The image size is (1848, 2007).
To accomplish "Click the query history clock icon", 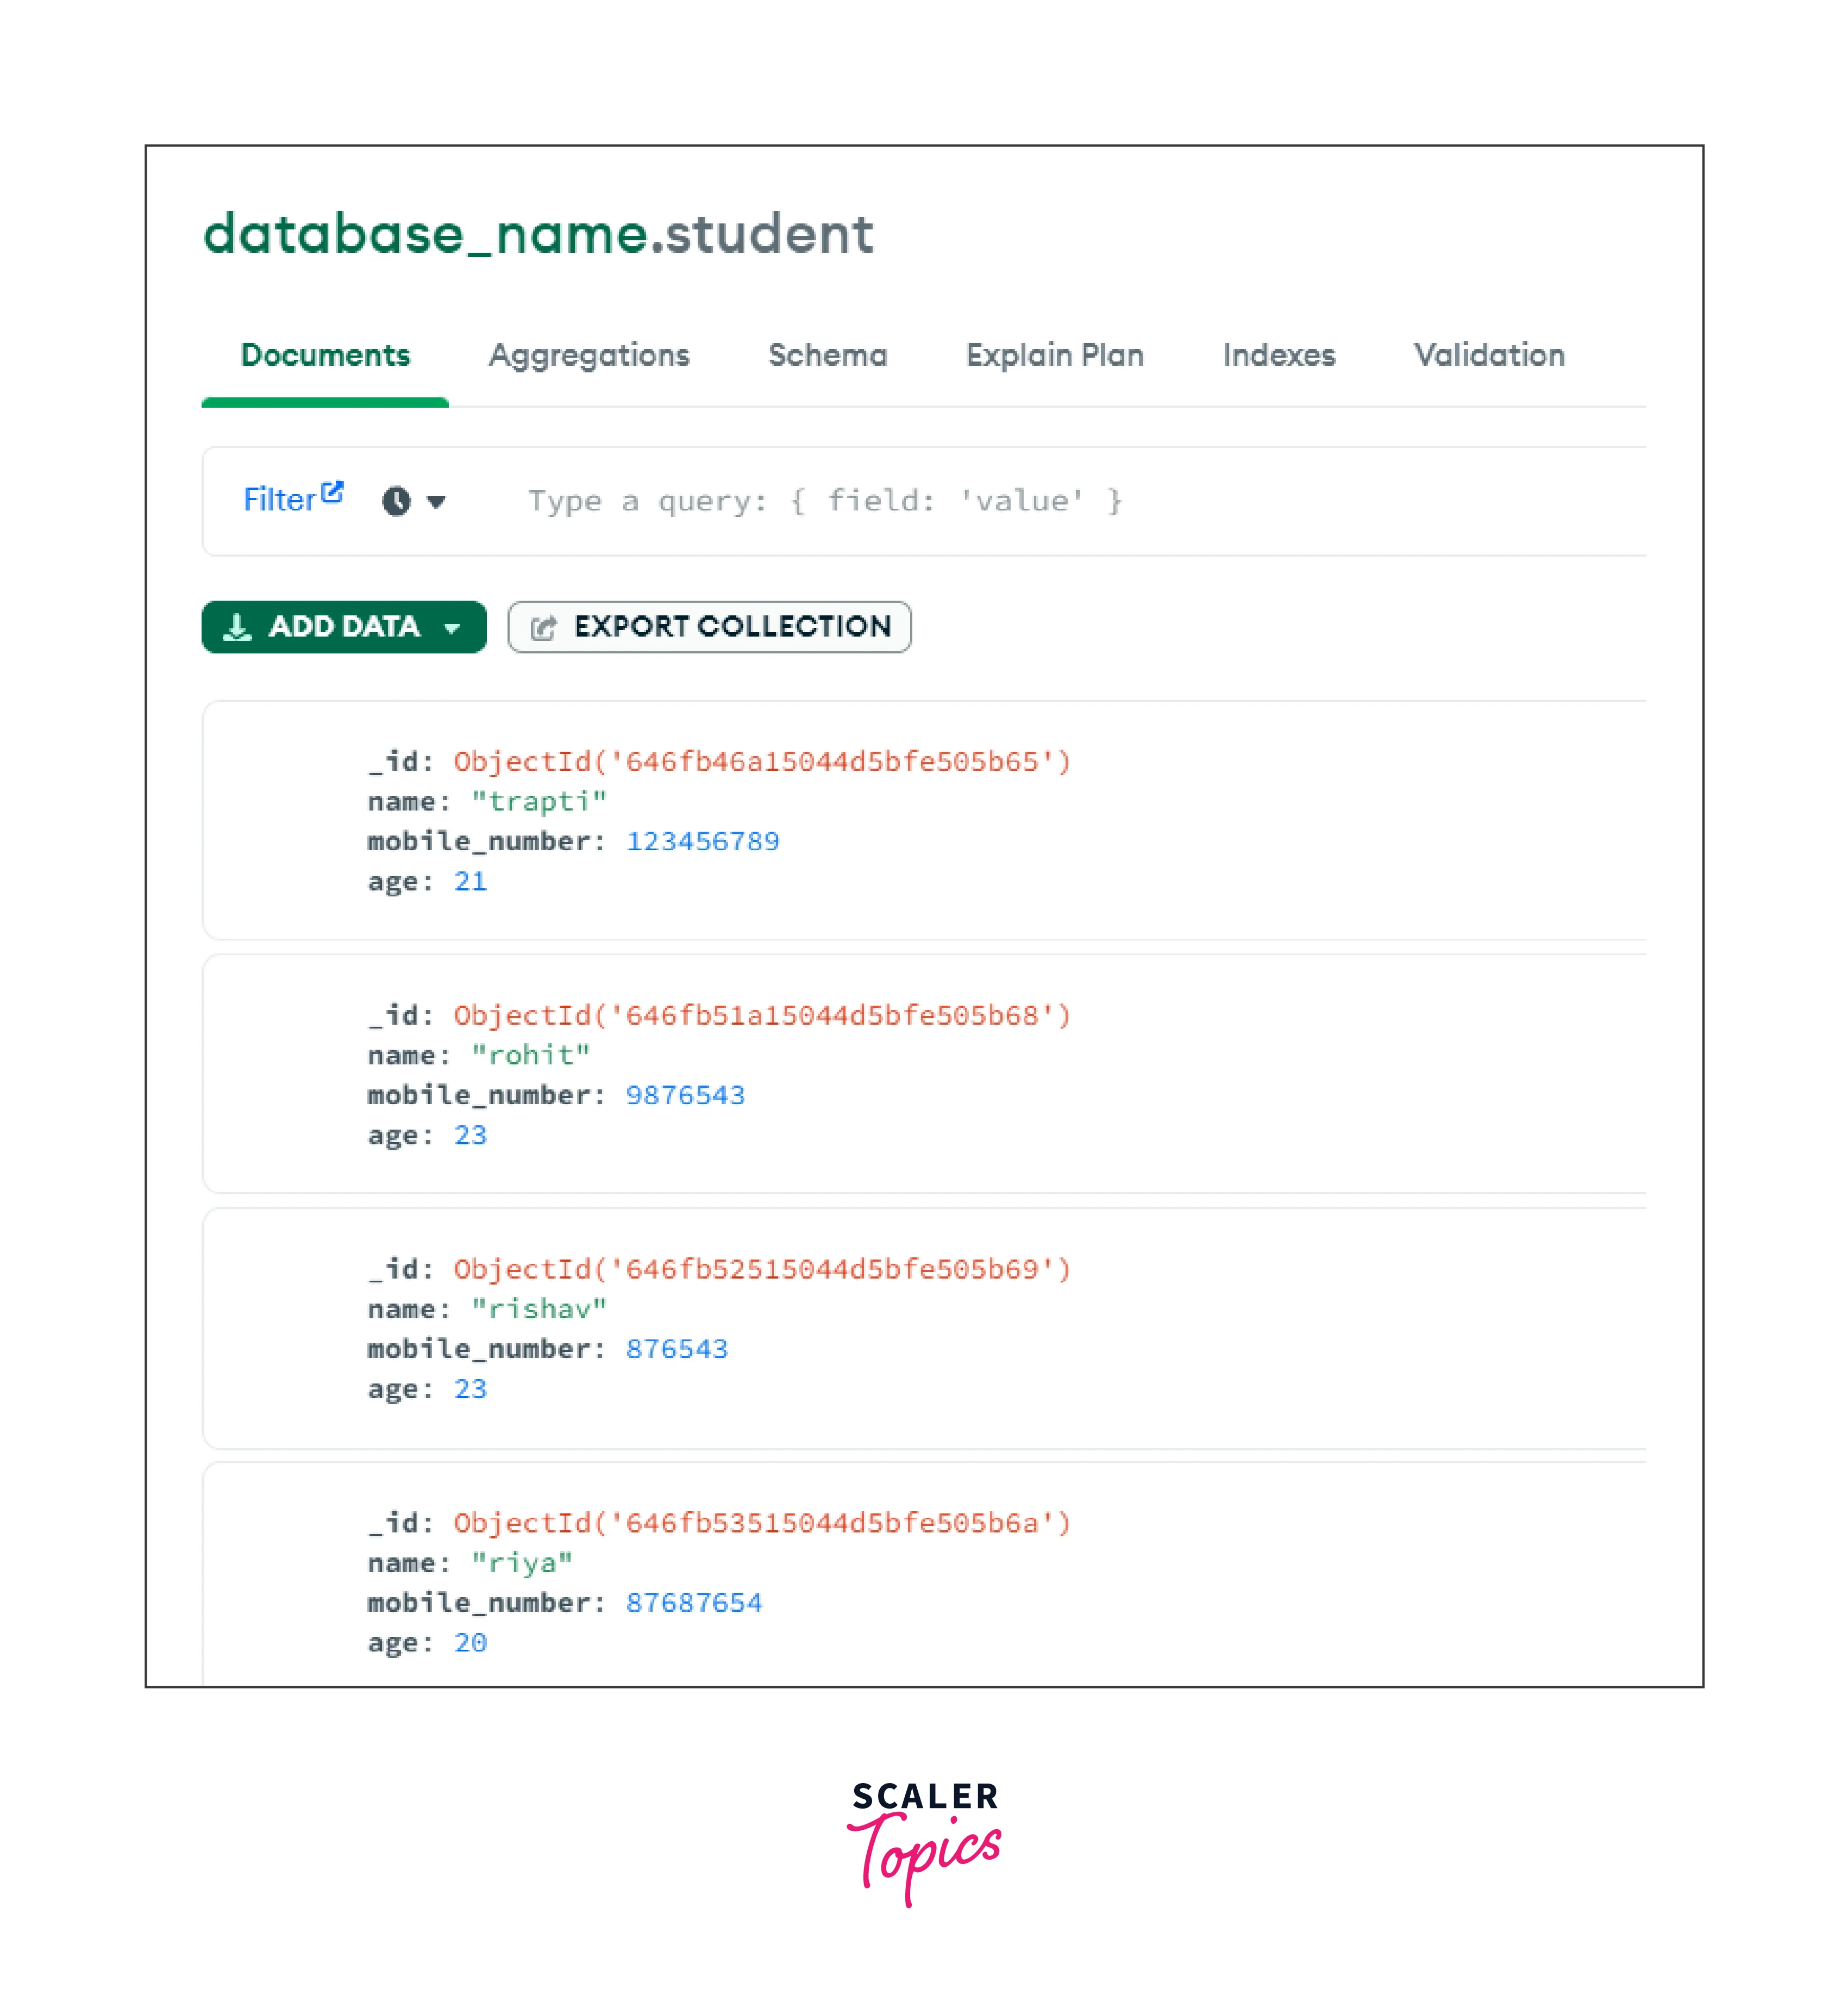I will click(397, 501).
